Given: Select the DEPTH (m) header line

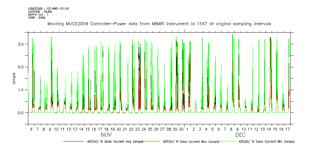Looking at the screenshot, I should coord(39,15).
